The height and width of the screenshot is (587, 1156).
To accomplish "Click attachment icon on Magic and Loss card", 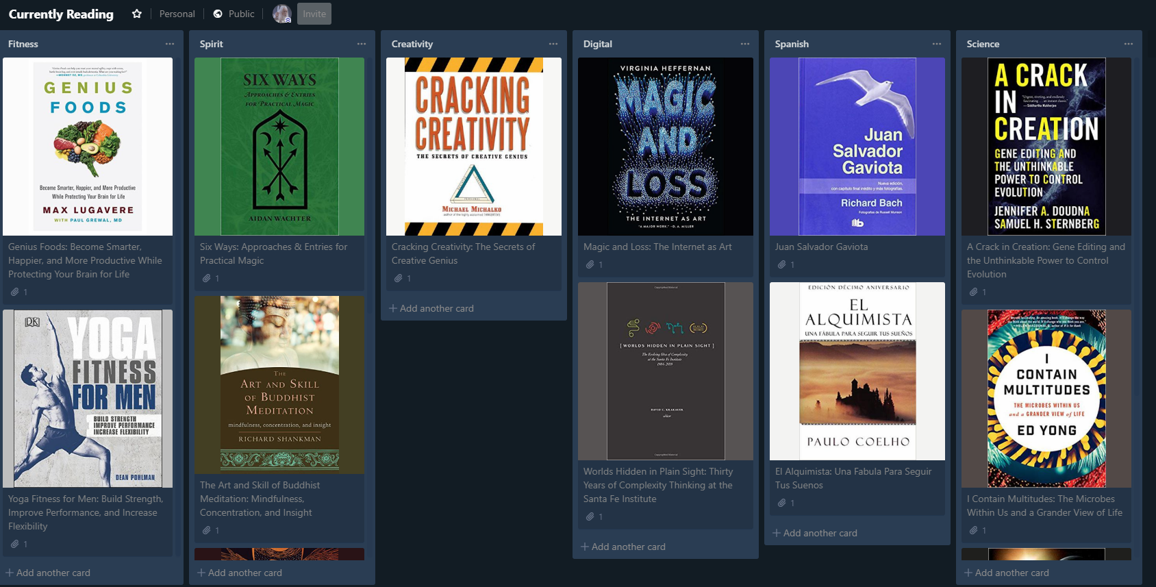I will pyautogui.click(x=590, y=264).
